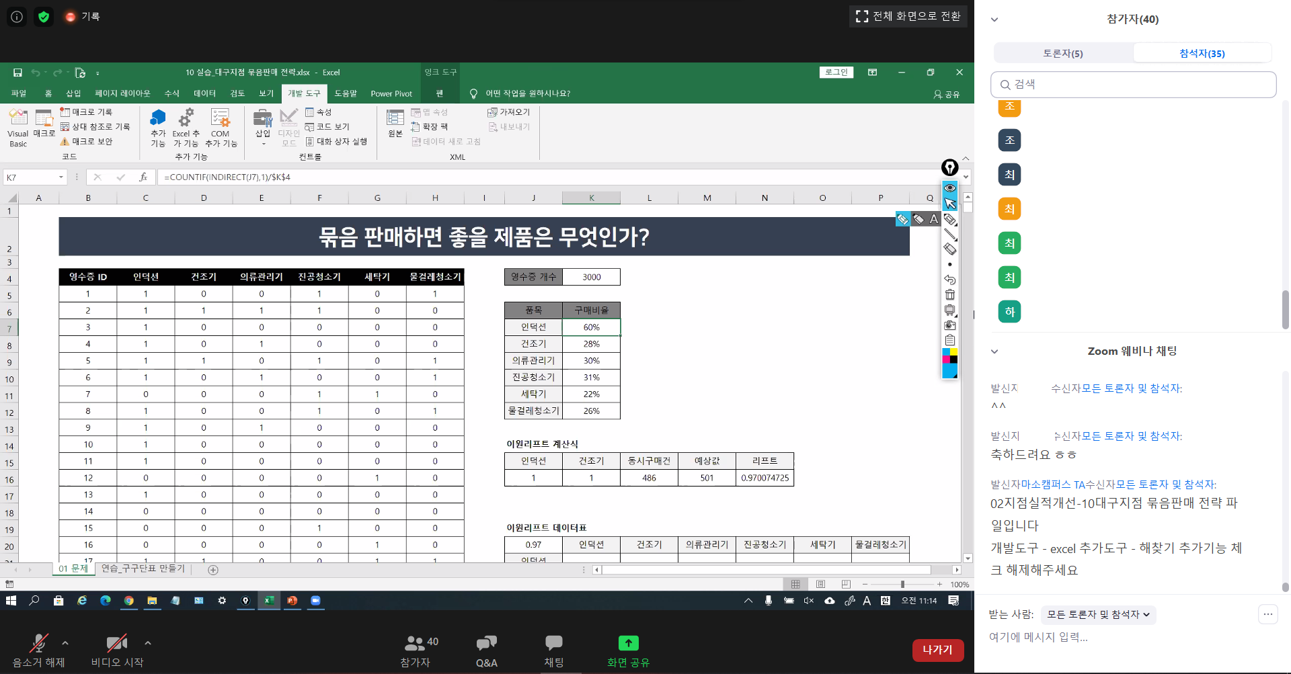
Task: Open the 모든 토론자 및 참석자 recipient dropdown
Action: pos(1098,614)
